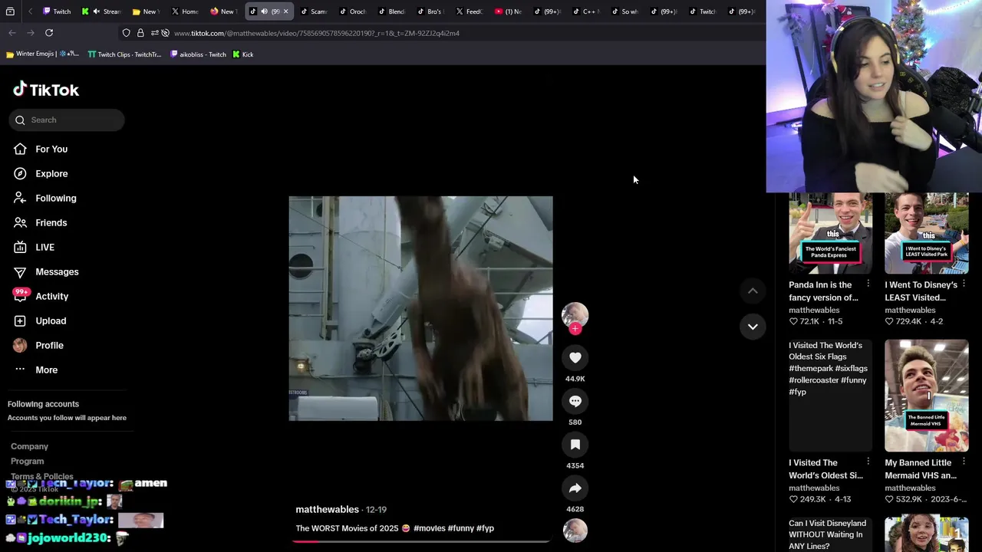Click the browser address bar URL
Image resolution: width=982 pixels, height=552 pixels.
[317, 33]
